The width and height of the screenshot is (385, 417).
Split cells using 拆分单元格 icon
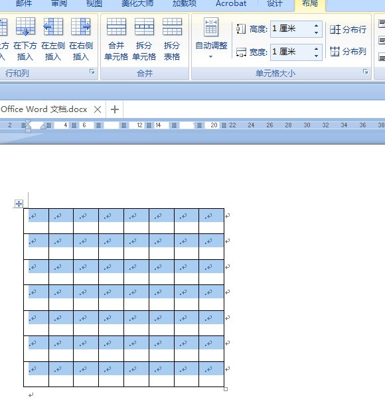[144, 39]
